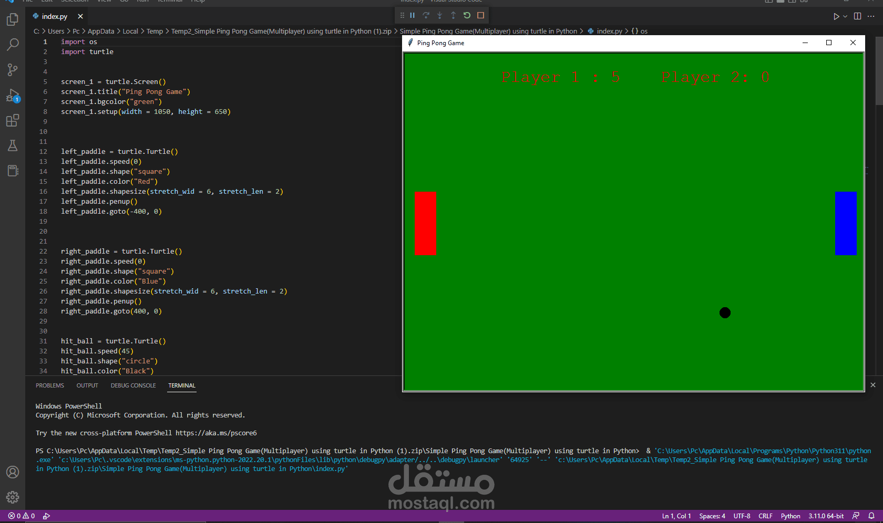Expand the run options dropdown arrow

[x=845, y=16]
